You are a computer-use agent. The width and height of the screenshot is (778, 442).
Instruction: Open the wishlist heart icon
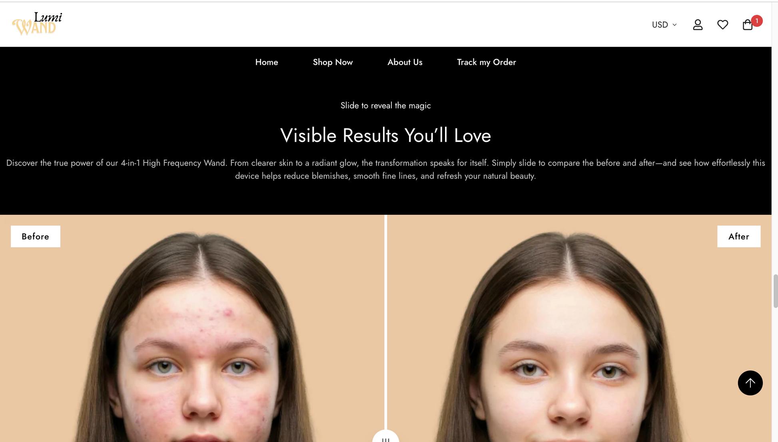click(x=722, y=25)
